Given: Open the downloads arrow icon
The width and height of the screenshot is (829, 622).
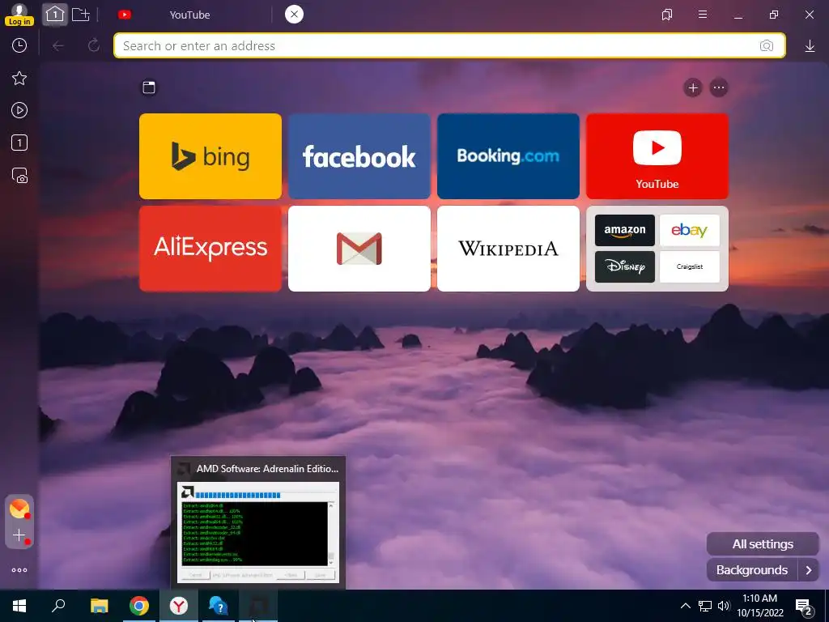Looking at the screenshot, I should (810, 46).
